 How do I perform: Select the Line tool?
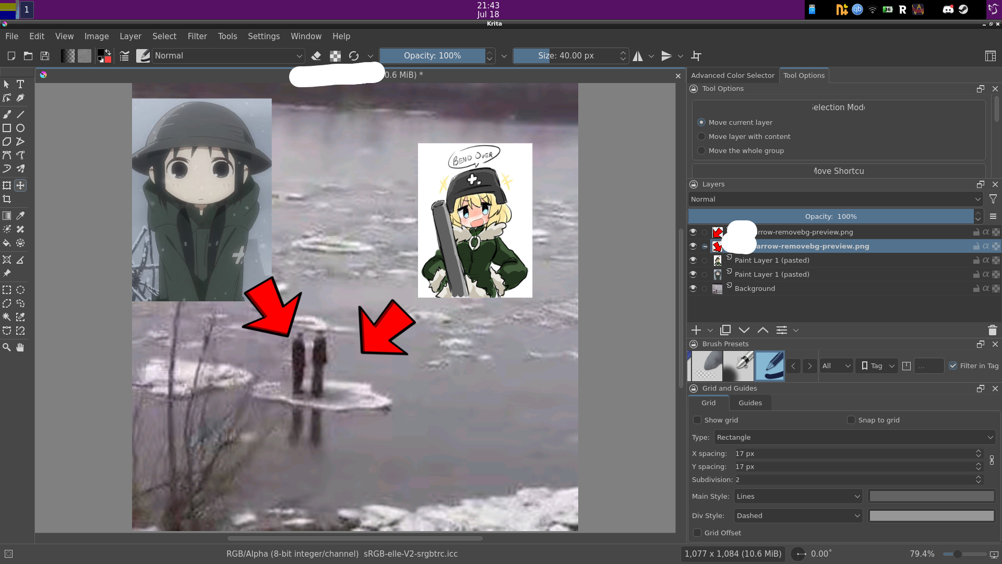click(x=20, y=114)
